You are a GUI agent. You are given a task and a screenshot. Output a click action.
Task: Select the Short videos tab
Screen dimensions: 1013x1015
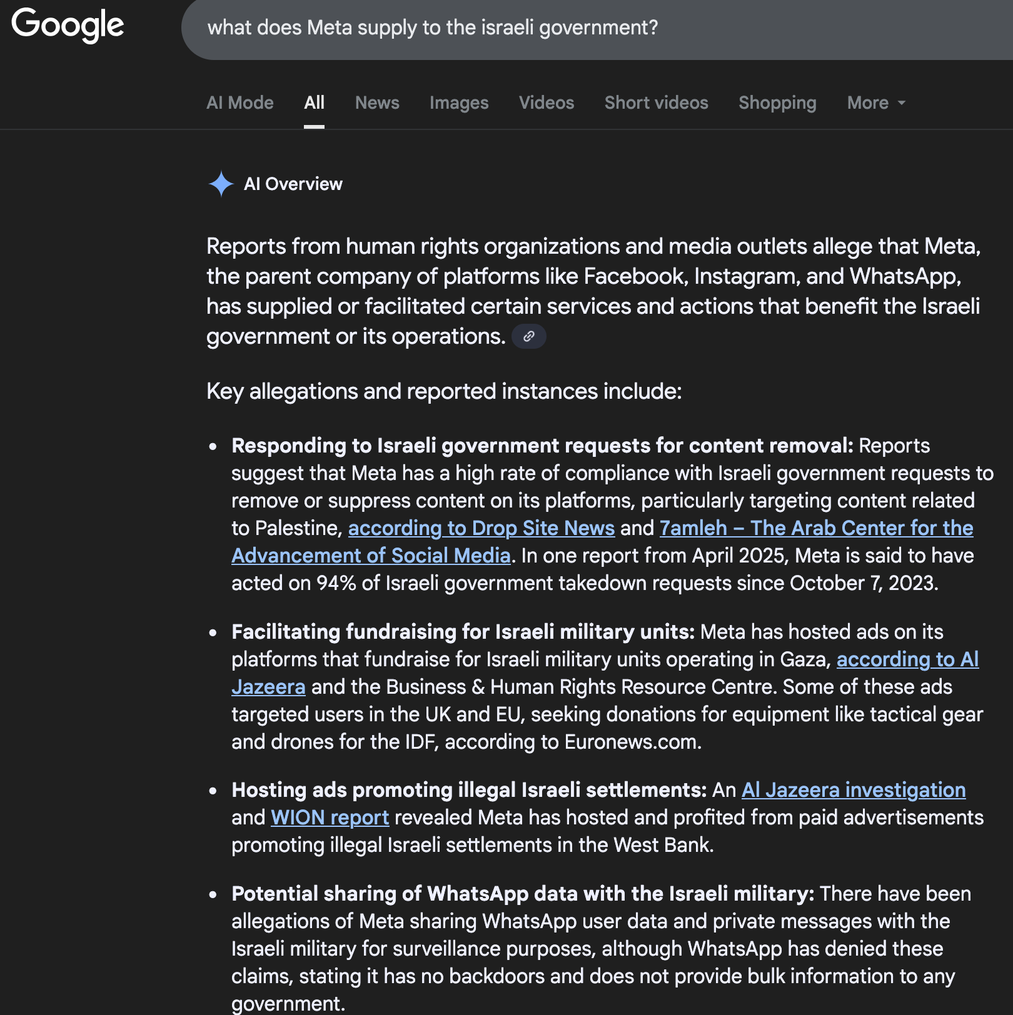[x=656, y=102]
